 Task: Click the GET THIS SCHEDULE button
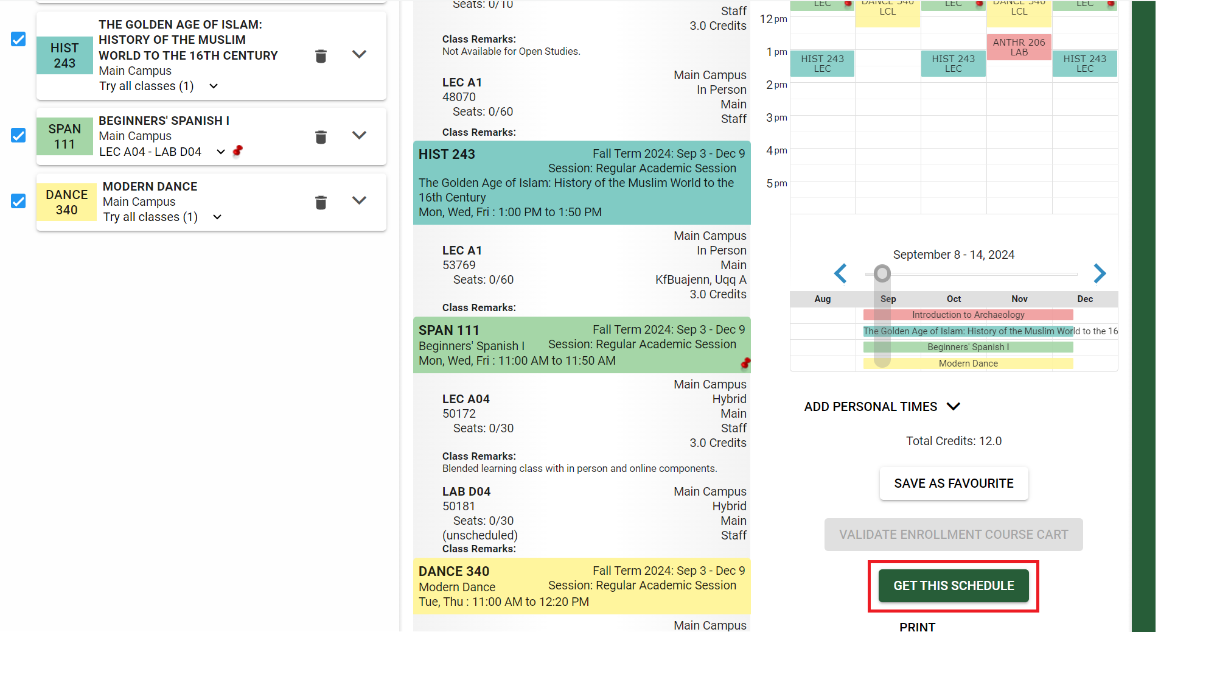coord(953,585)
